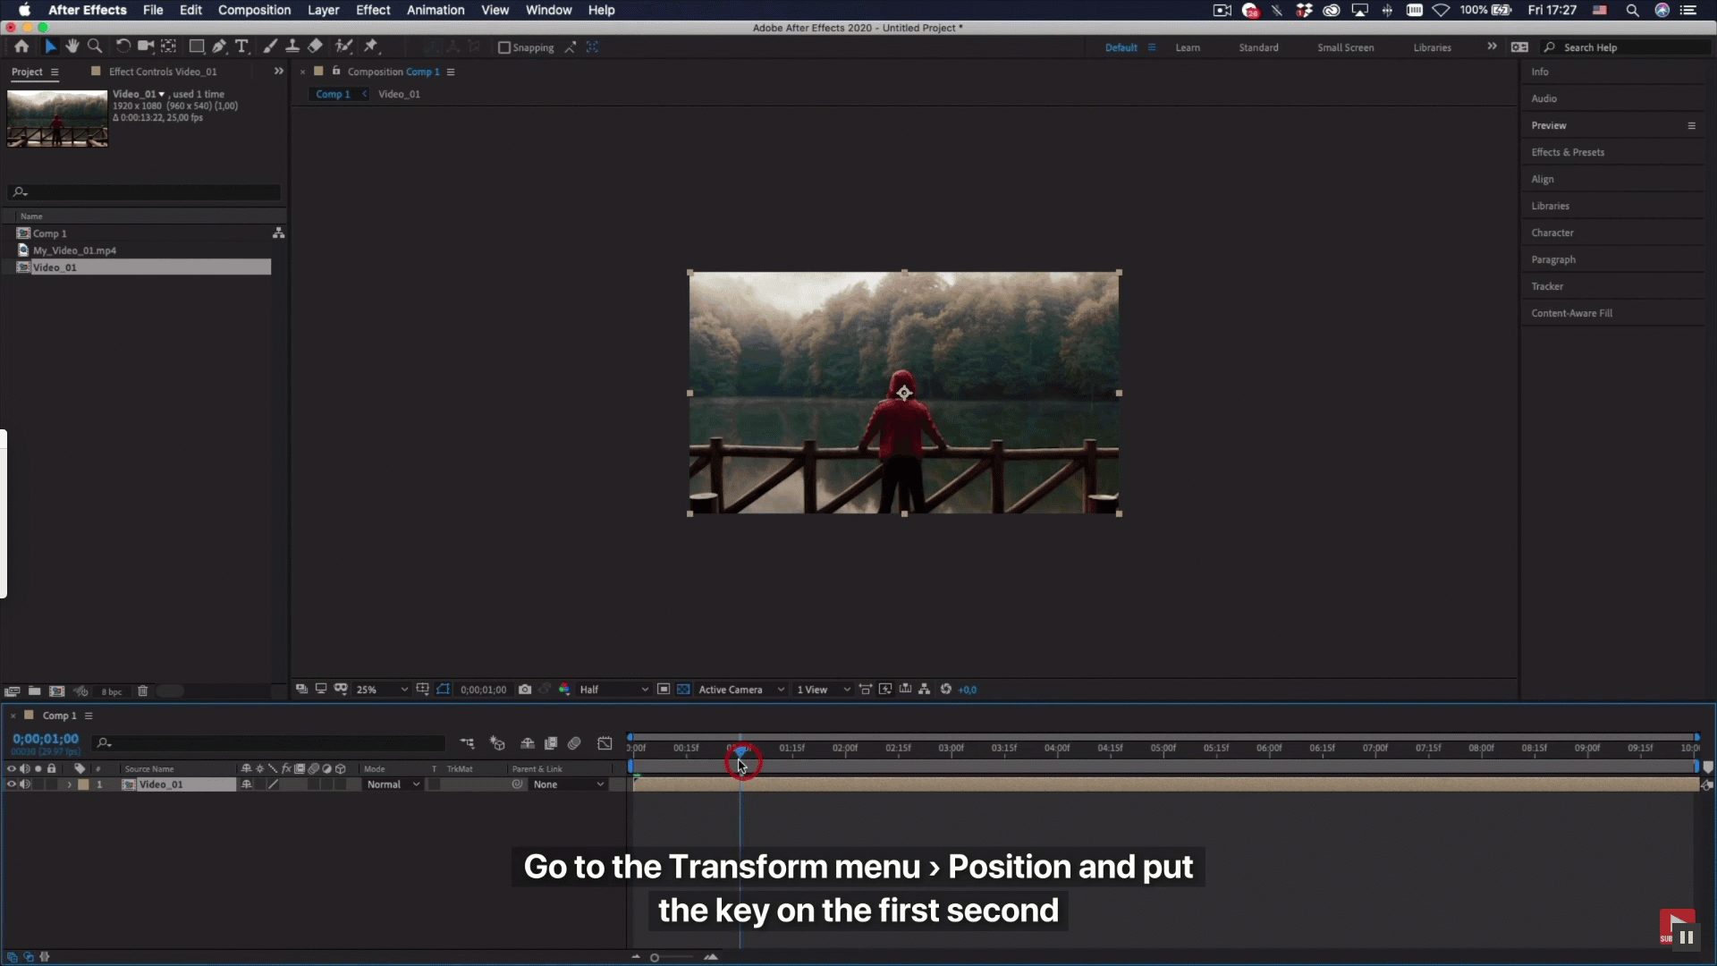Screen dimensions: 1717x966
Task: Switch to the Learn workspace
Action: [1188, 47]
